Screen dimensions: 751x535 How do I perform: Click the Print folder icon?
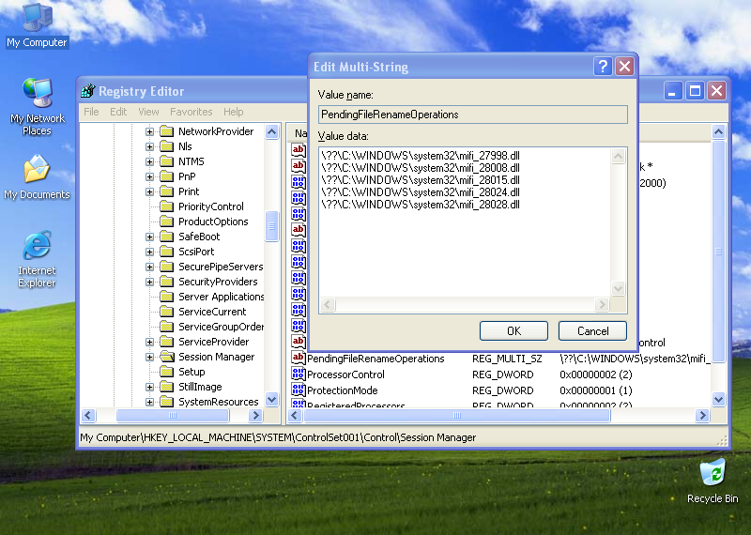click(x=166, y=191)
